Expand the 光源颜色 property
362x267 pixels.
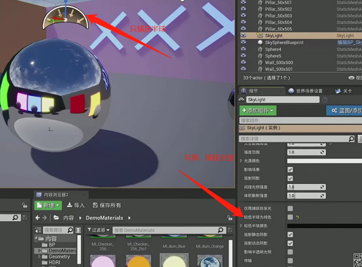click(241, 161)
